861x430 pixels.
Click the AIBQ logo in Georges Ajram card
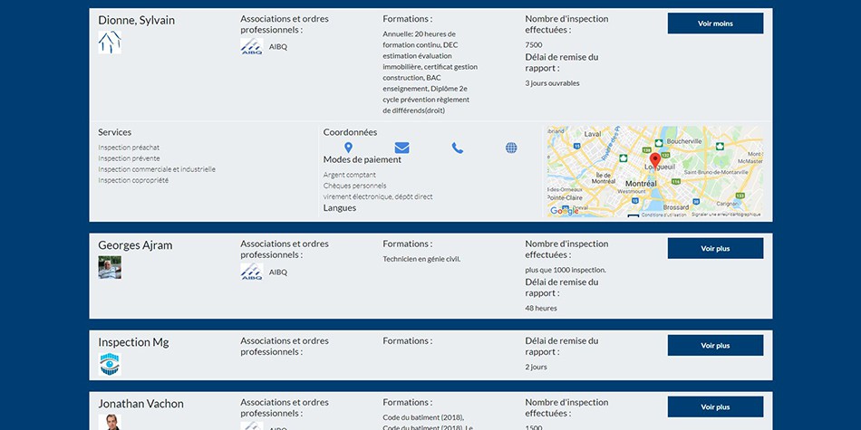click(x=251, y=272)
